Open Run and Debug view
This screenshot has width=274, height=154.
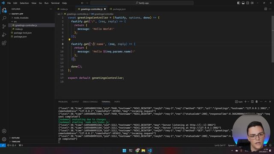[x=4, y=35]
